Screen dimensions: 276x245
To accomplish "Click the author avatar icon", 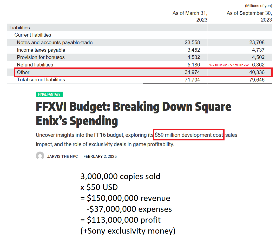I will coord(40,156).
